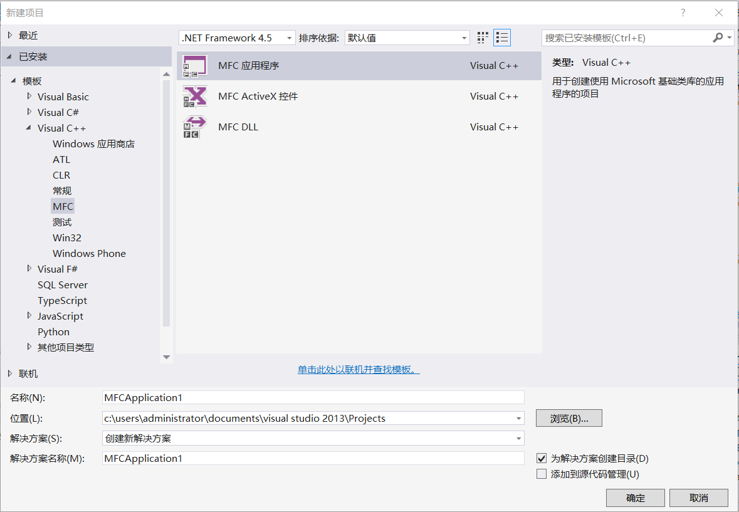This screenshot has width=739, height=512.
Task: Click the MFC application template icon
Action: point(195,66)
